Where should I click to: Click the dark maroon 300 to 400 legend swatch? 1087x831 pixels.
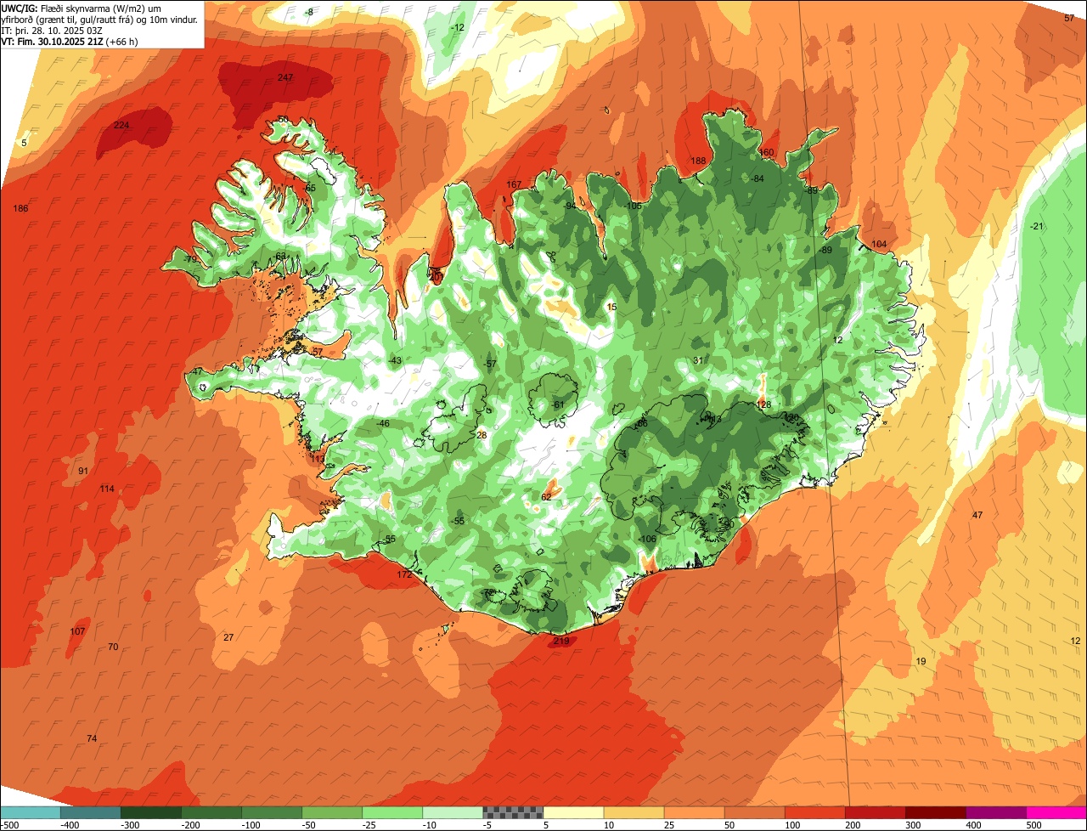click(936, 812)
